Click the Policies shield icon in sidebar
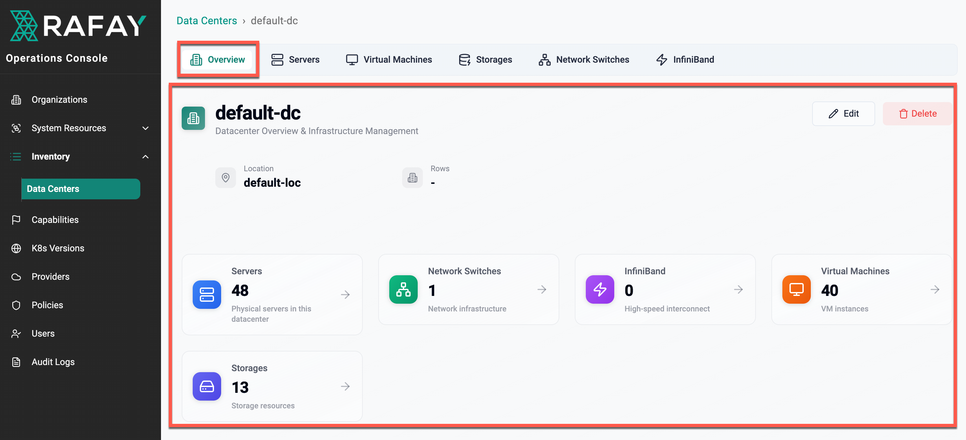966x440 pixels. [x=16, y=305]
